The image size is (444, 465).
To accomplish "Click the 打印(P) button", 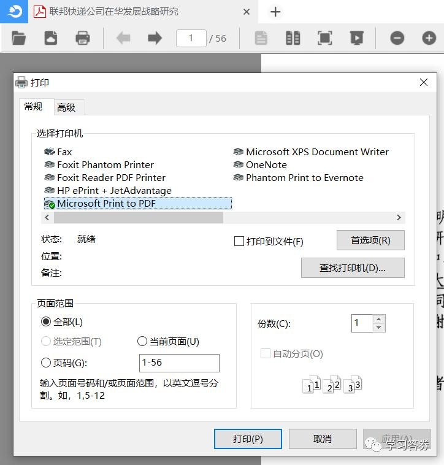I will point(248,439).
